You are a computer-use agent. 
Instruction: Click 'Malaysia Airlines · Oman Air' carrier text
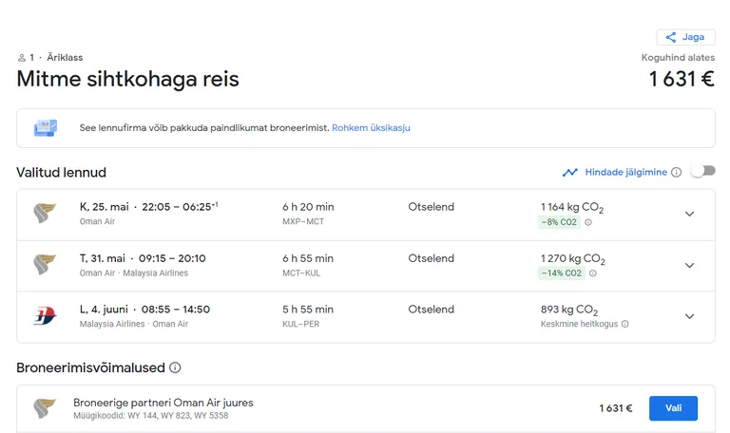(134, 324)
